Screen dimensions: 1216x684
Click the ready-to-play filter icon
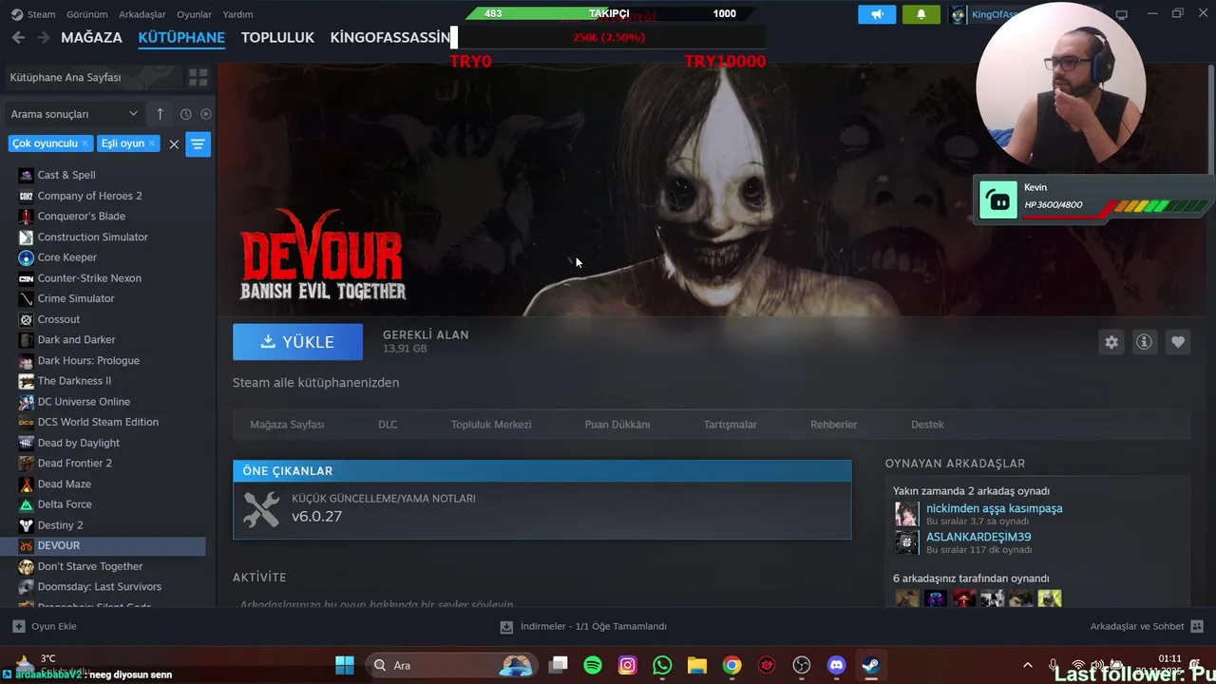[x=205, y=114]
